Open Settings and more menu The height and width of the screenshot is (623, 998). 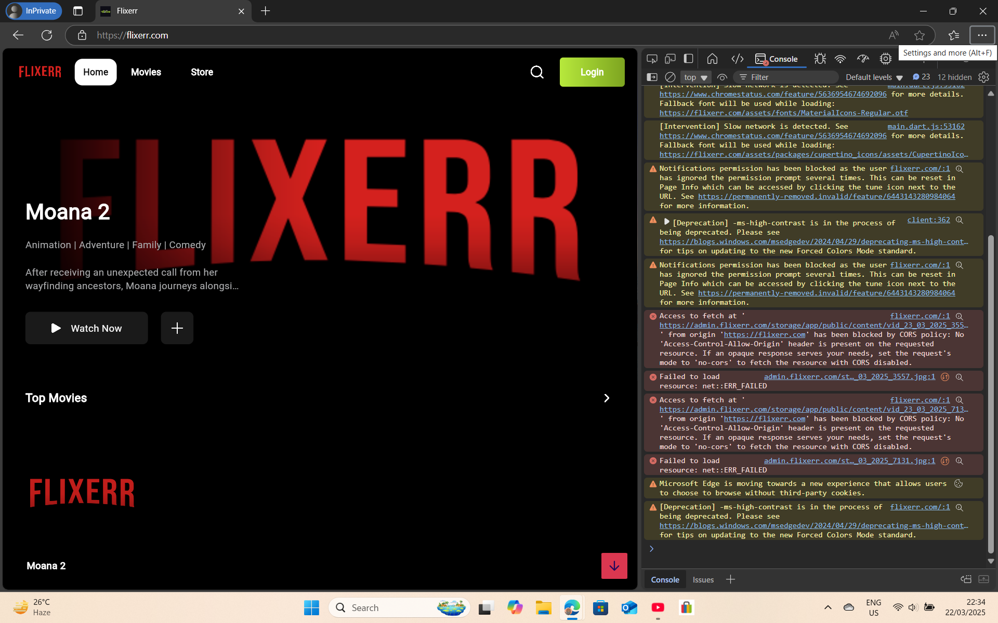coord(982,35)
